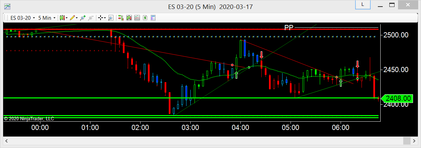
Task: Click the PP pivot point label
Action: pyautogui.click(x=289, y=27)
